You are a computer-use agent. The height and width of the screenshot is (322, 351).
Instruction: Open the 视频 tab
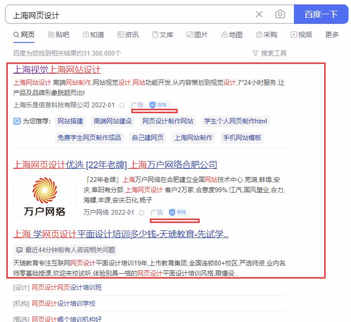pos(301,35)
